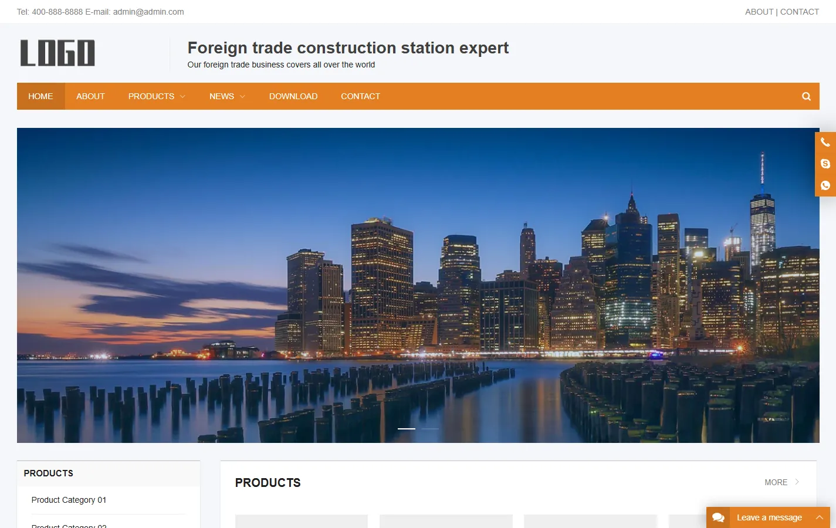Select the first banner slide indicator
This screenshot has width=836, height=528.
pyautogui.click(x=407, y=429)
